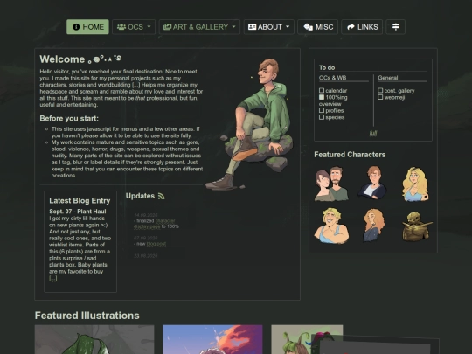Click the dice icon beside MISC
Image resolution: width=472 pixels, height=354 pixels.
308,27
